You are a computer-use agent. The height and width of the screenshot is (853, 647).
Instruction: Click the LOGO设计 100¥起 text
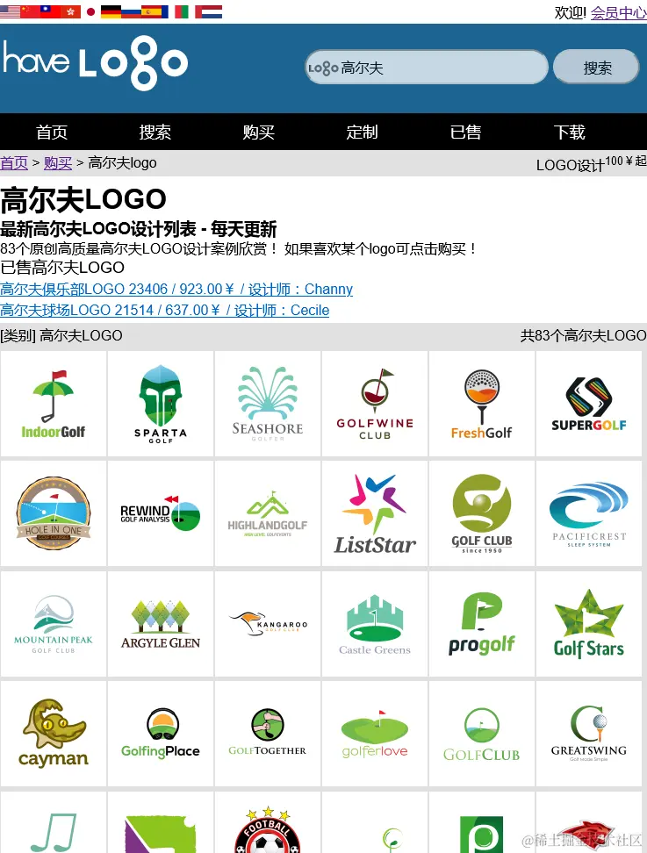click(591, 164)
